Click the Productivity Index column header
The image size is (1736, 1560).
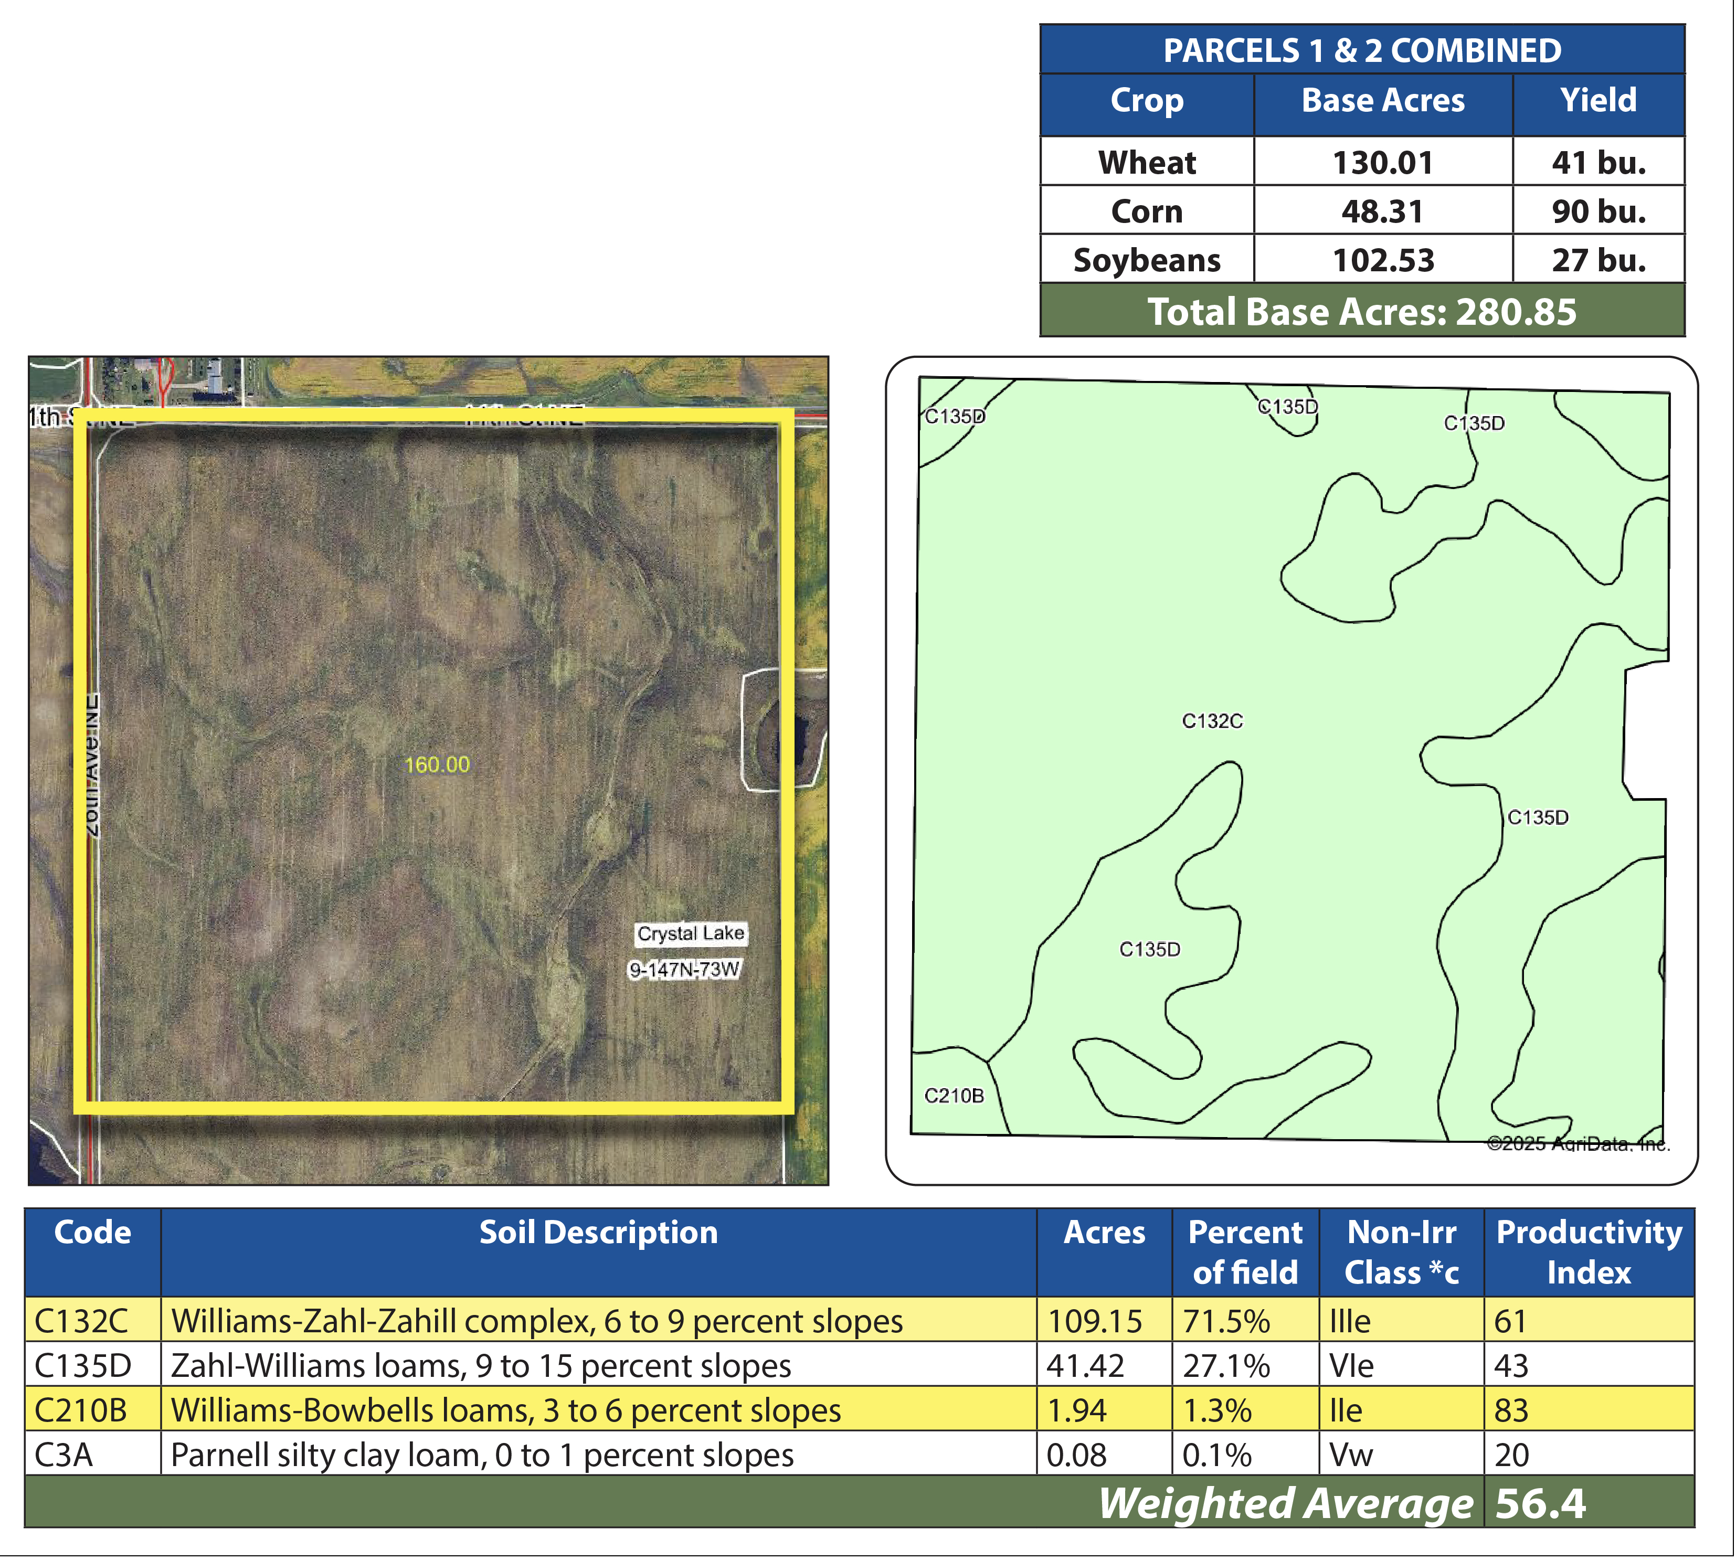[x=1589, y=1251]
